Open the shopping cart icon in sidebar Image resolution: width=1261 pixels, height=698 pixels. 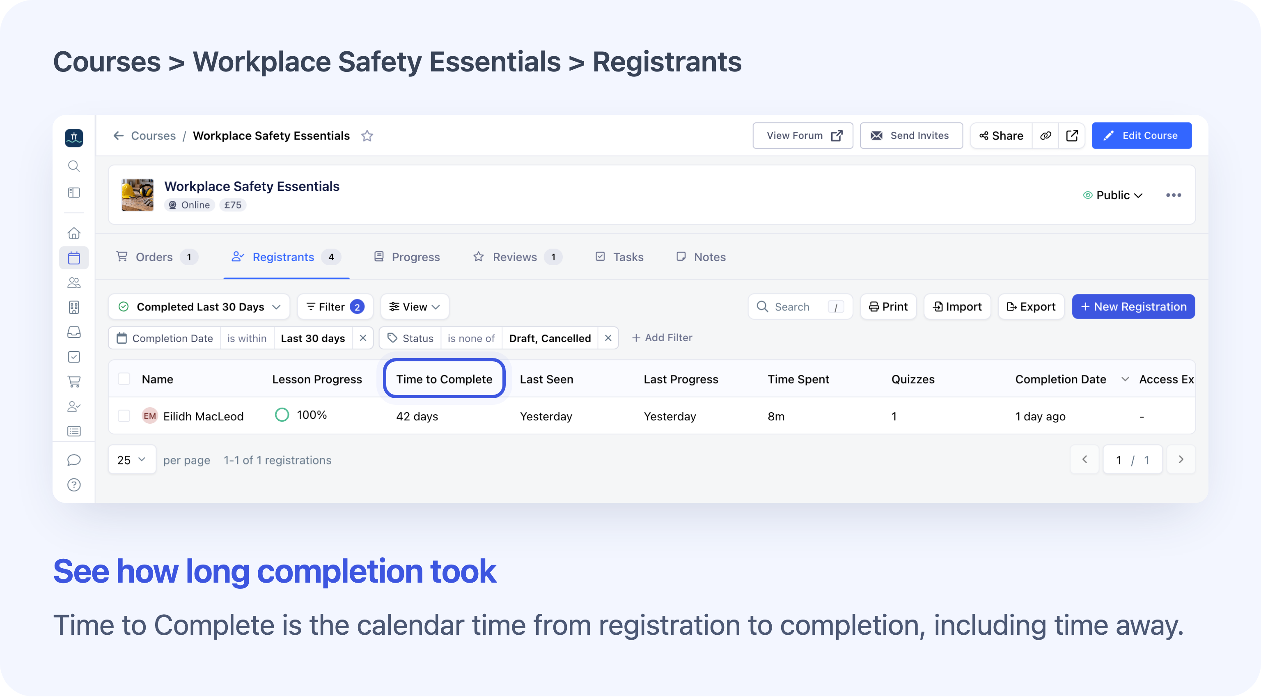(x=74, y=382)
